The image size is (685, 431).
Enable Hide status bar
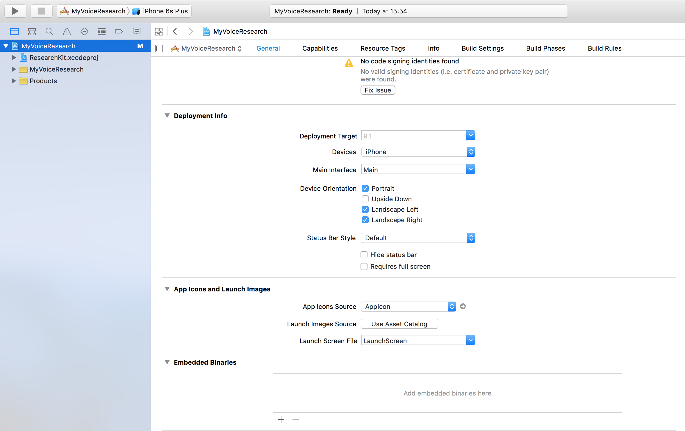(x=364, y=255)
